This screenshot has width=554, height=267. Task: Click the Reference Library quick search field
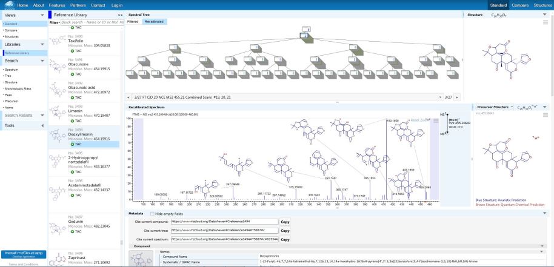[x=92, y=22]
